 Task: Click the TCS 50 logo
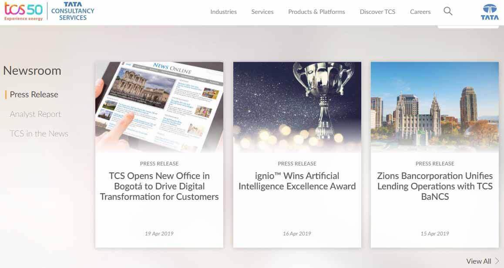(x=24, y=11)
